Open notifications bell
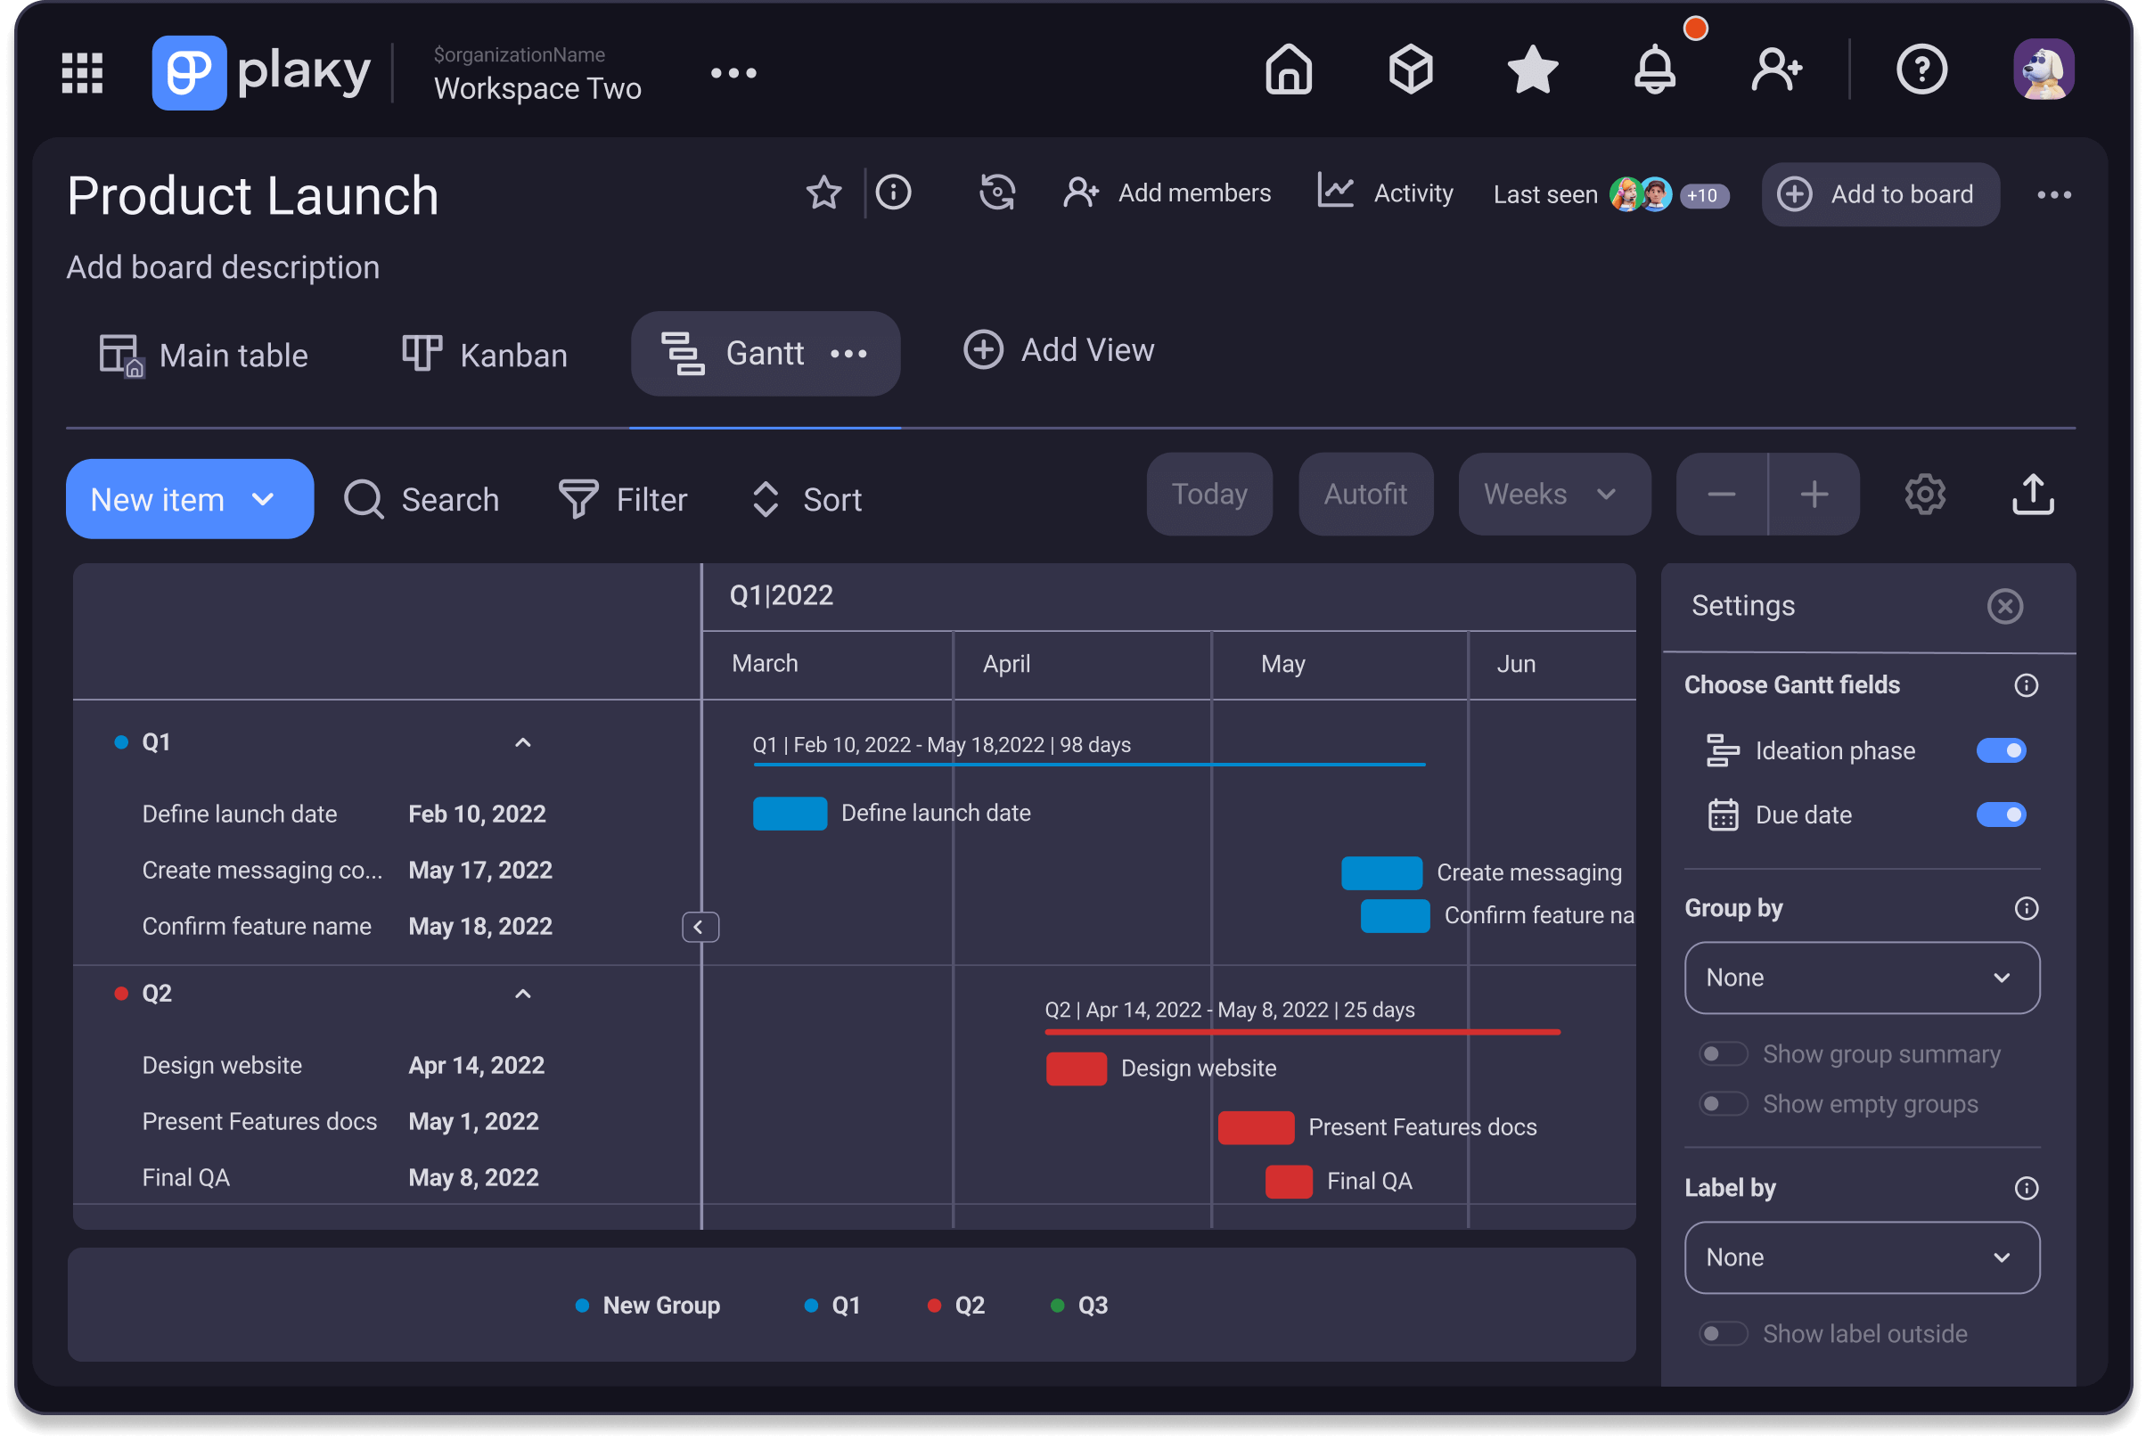 [1655, 69]
